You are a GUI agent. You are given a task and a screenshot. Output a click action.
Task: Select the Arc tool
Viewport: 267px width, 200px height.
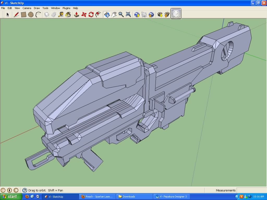pos(38,15)
